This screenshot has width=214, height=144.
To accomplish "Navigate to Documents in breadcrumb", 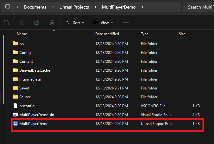I will tap(35, 7).
